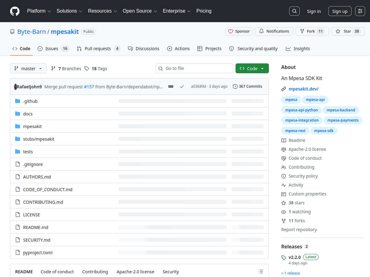Open Byte-Barn organization link

(x=31, y=32)
